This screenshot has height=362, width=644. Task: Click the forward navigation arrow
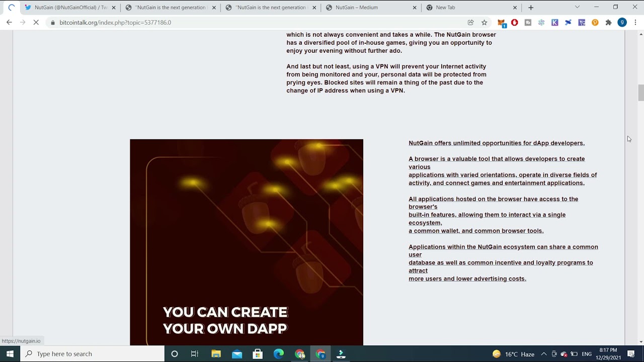click(22, 22)
